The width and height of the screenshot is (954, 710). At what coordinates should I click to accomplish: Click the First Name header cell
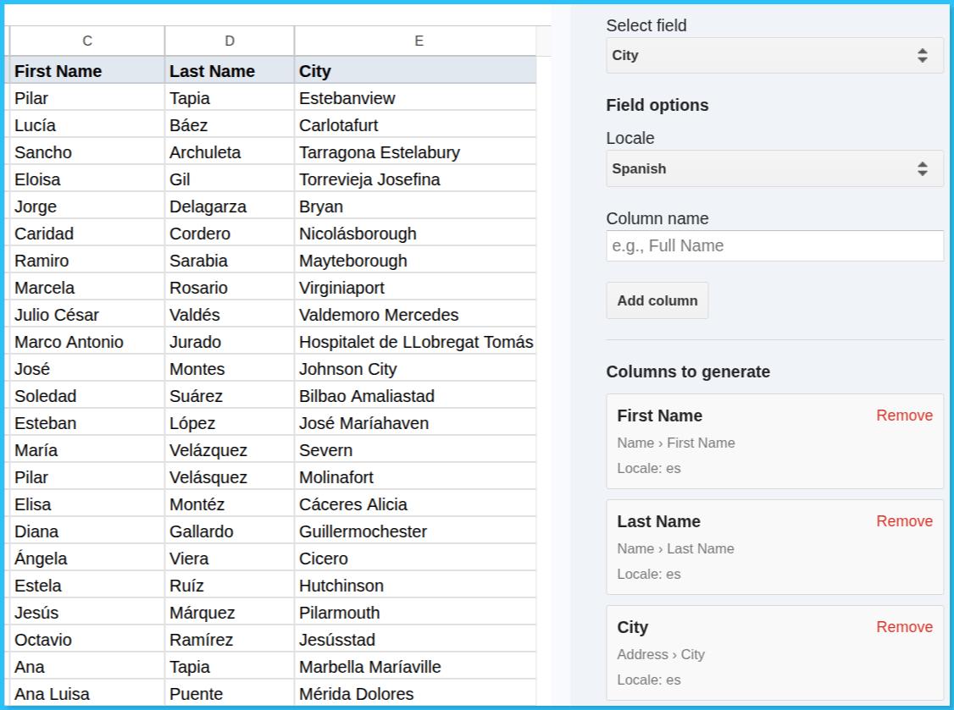[87, 70]
